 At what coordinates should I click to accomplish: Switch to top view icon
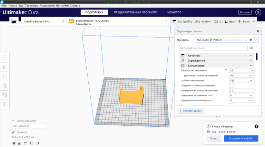26,143
